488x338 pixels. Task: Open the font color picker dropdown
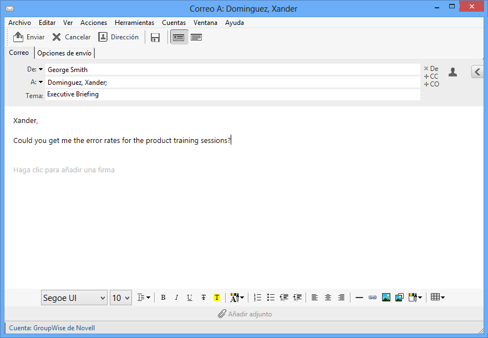pos(237,298)
